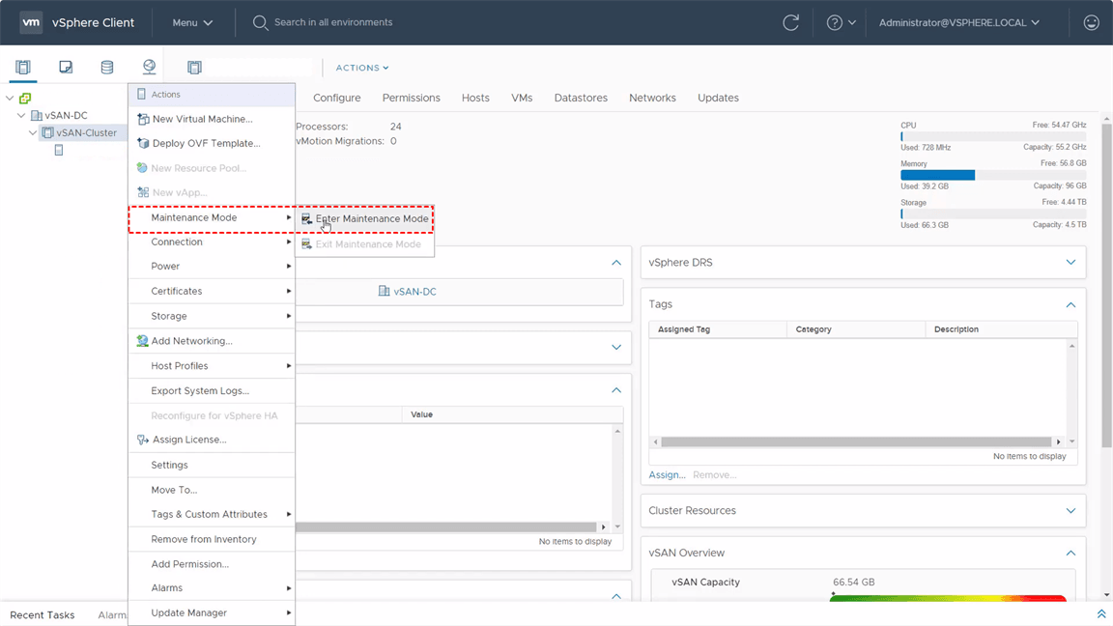Click the Assign tag link

667,474
